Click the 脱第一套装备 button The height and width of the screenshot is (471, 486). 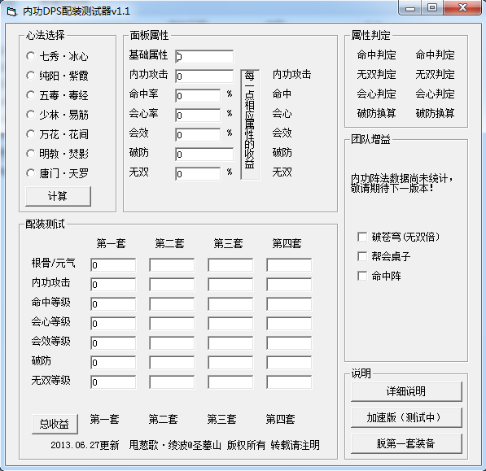click(x=406, y=444)
